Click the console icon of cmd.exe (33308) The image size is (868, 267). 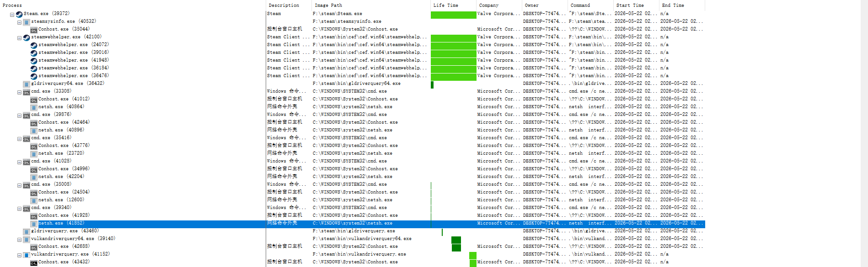point(27,92)
